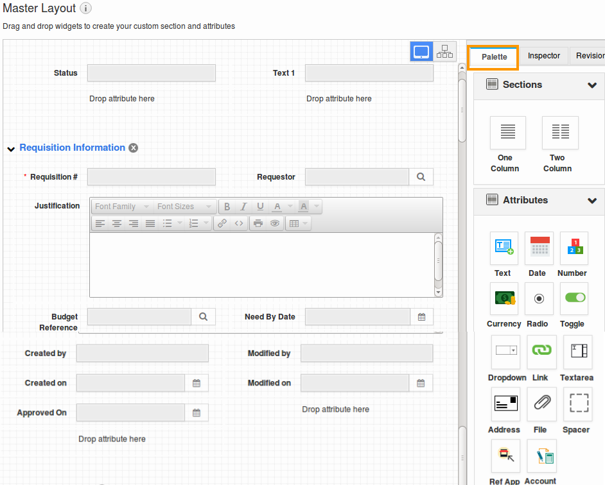Click the Date attribute icon
Image resolution: width=605 pixels, height=485 pixels.
coord(539,248)
